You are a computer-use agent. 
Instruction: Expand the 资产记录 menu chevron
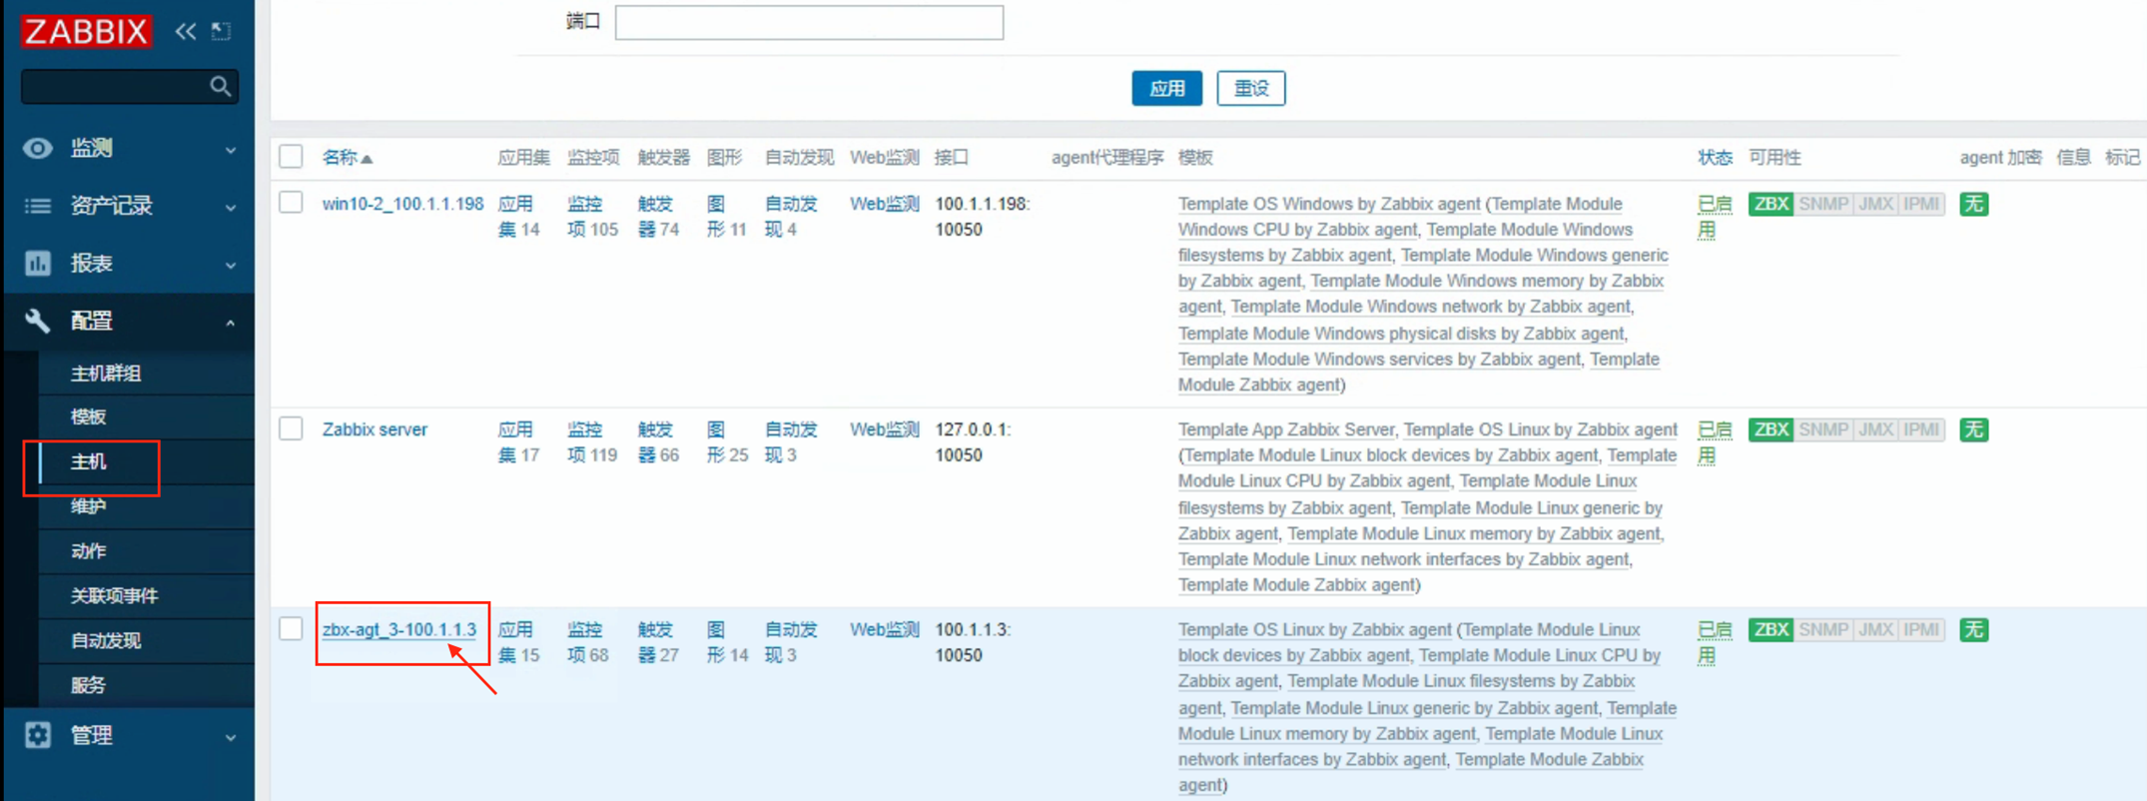click(231, 208)
